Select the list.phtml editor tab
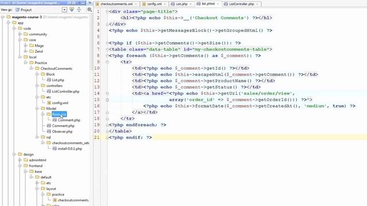The height and width of the screenshot is (206, 367). pyautogui.click(x=208, y=4)
